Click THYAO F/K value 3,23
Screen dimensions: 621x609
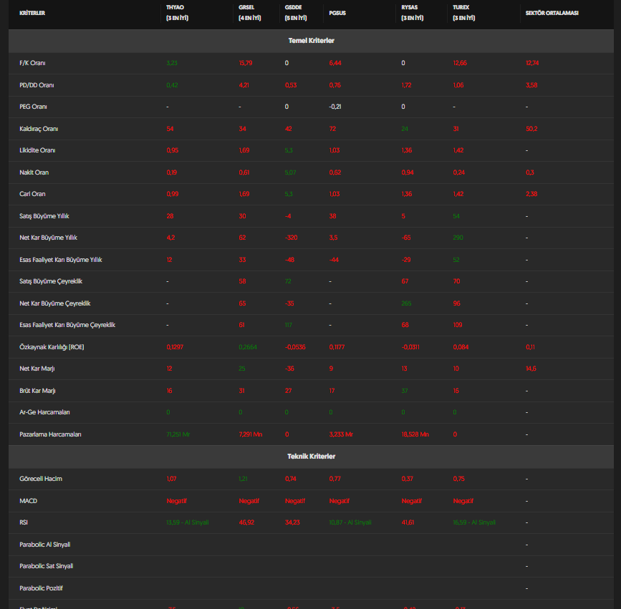coord(172,63)
